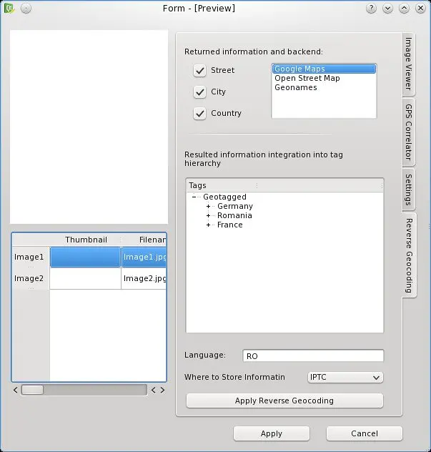
Task: Select the Image2.jpg filename cell
Action: click(144, 279)
